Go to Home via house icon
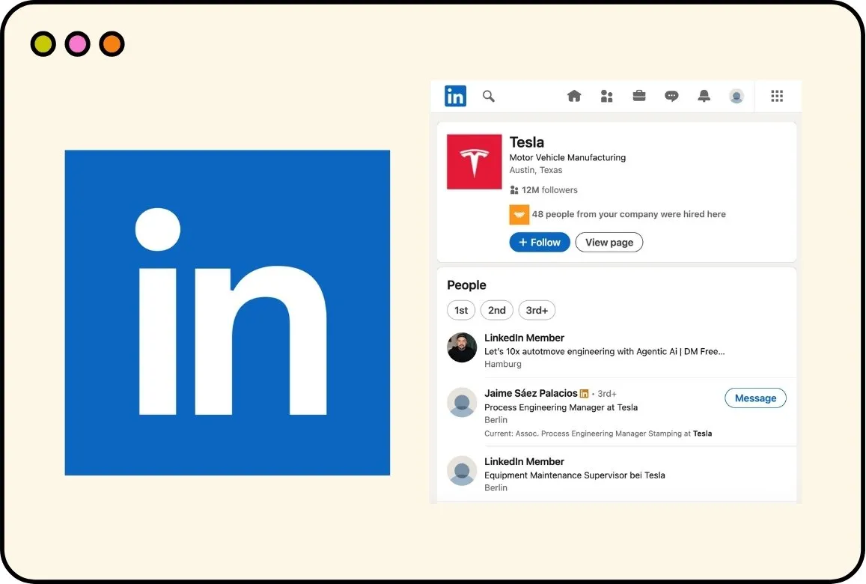 [x=574, y=96]
